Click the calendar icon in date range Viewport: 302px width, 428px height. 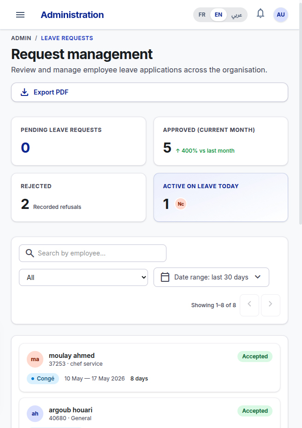coord(165,277)
